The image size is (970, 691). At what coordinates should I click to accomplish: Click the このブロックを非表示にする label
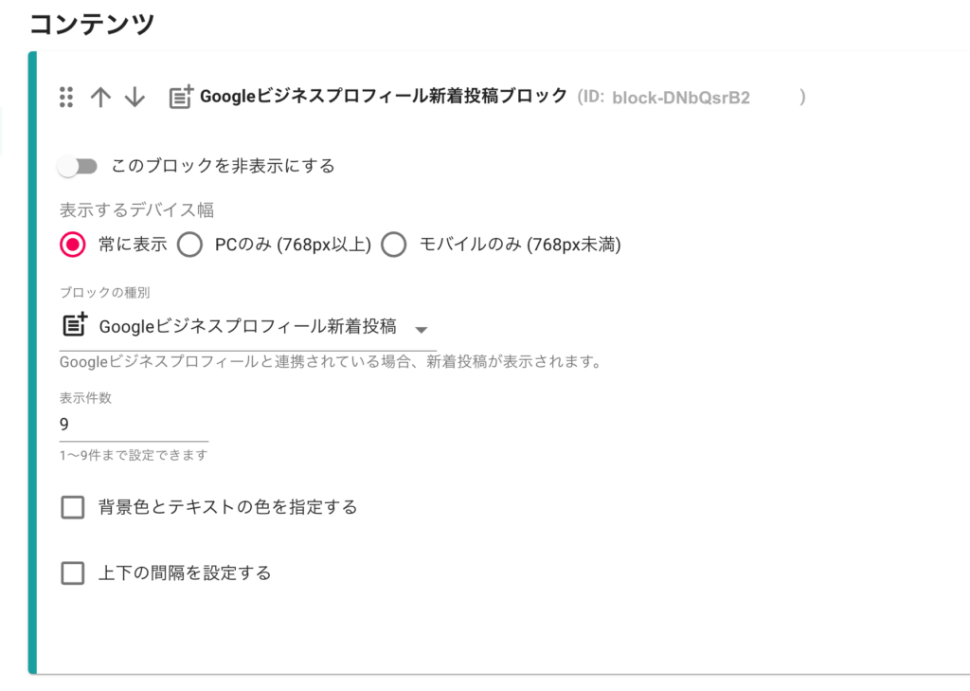click(223, 166)
